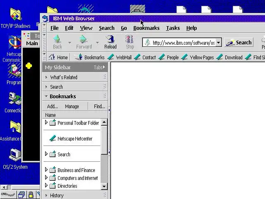This screenshot has height=199, width=265.
Task: Open the sidebar Tabs menu
Action: click(99, 67)
